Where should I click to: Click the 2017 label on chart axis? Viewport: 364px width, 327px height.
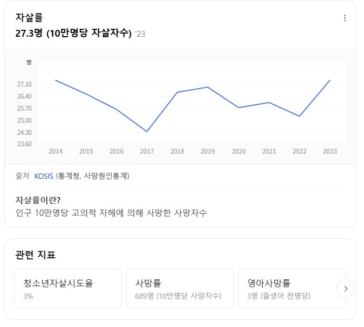click(x=147, y=151)
